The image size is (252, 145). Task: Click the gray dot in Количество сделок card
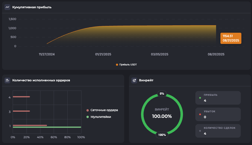tap(200, 131)
